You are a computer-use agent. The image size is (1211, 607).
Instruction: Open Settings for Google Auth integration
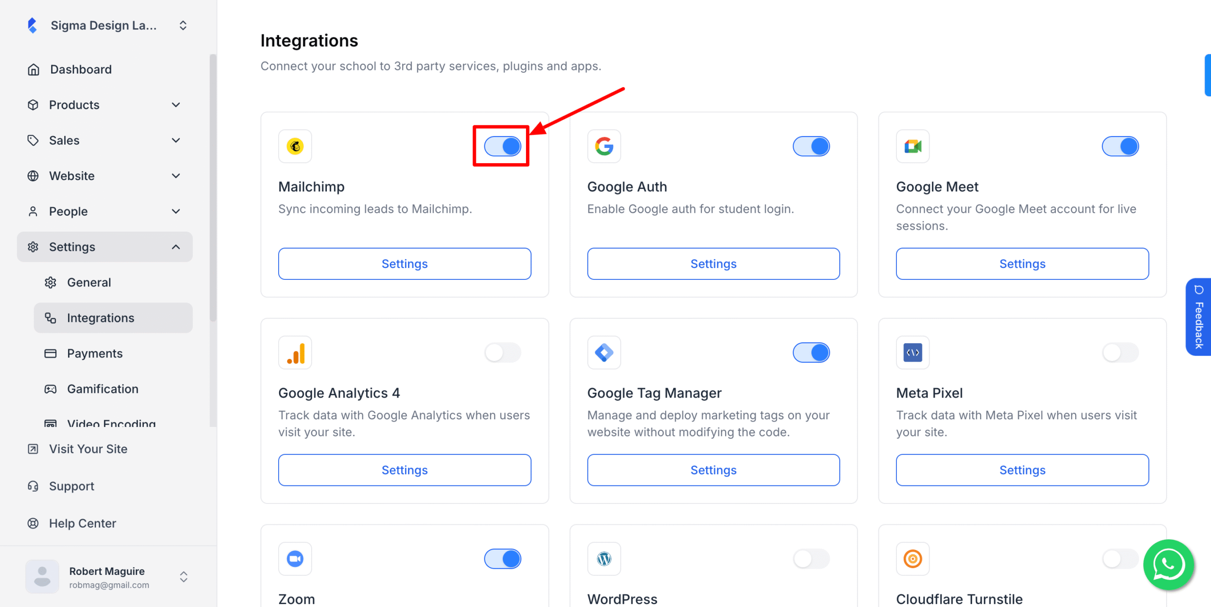(x=713, y=264)
